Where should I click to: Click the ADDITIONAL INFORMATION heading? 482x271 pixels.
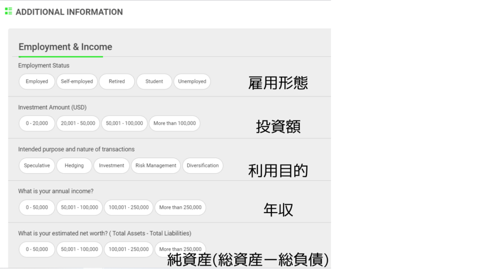point(69,12)
